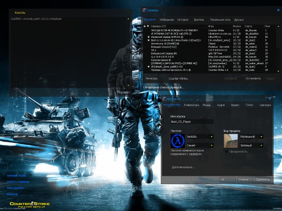Click the Фильтры button

pyautogui.click(x=152, y=78)
